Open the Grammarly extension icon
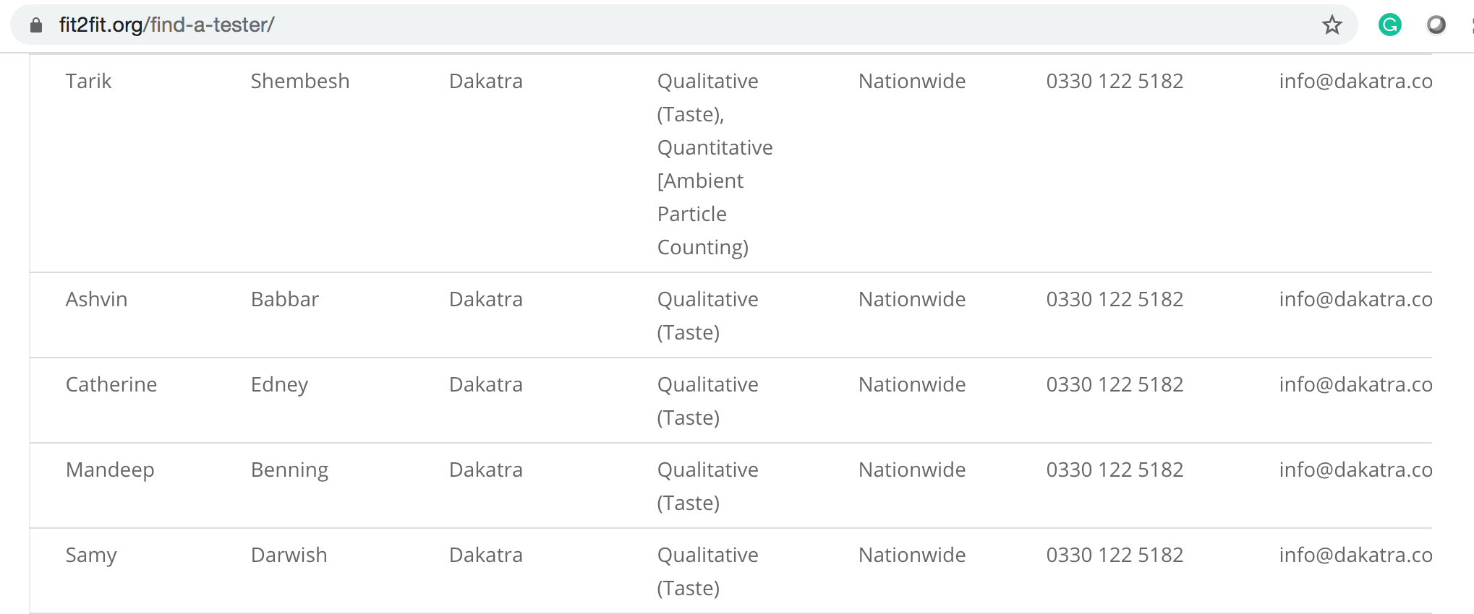1474x614 pixels. (x=1389, y=25)
